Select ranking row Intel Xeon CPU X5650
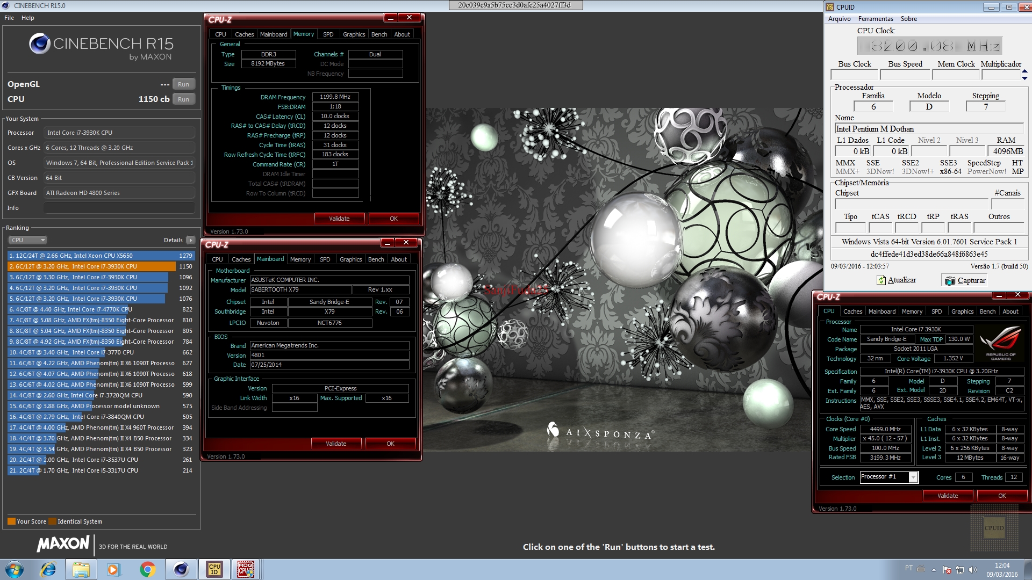This screenshot has height=580, width=1032. coord(101,256)
